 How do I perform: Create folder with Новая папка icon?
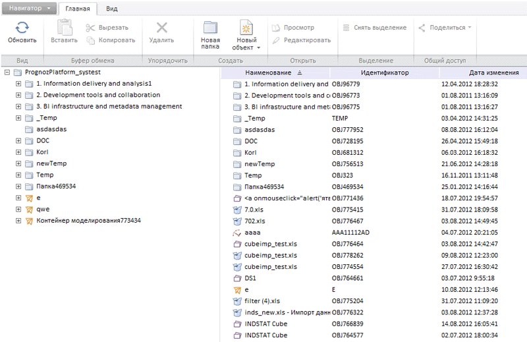(x=211, y=28)
